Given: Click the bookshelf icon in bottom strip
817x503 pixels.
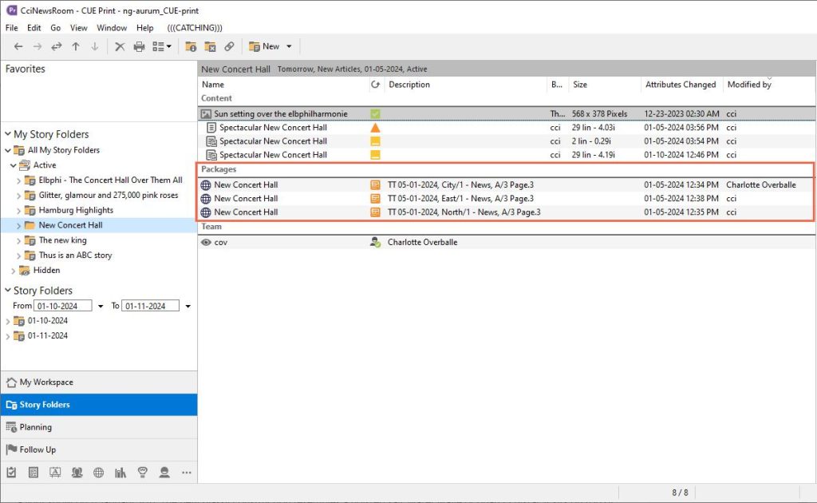Looking at the screenshot, I should [120, 473].
